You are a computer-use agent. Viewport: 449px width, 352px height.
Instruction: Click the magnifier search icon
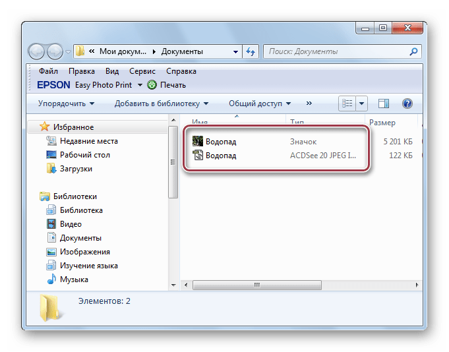click(x=413, y=51)
